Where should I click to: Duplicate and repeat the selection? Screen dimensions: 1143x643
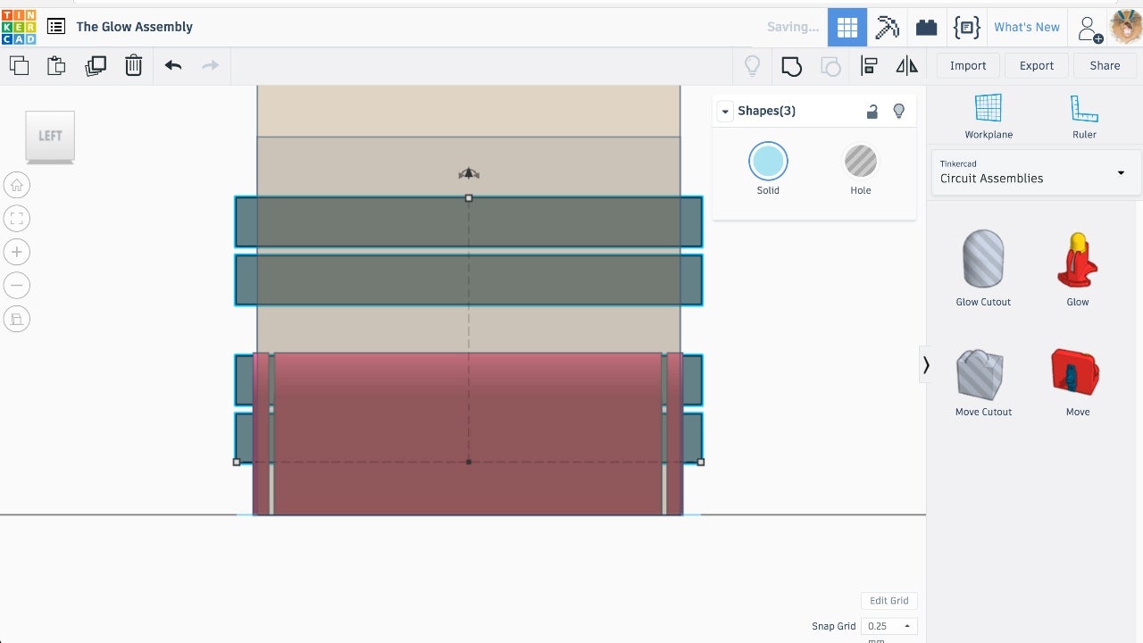[x=96, y=65]
